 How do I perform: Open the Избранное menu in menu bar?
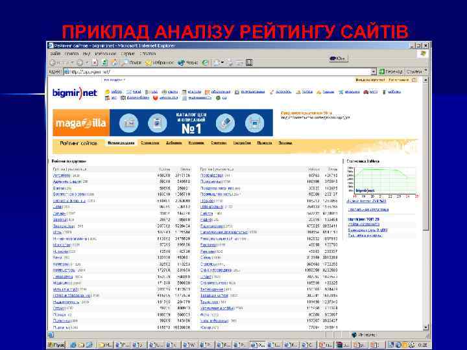tap(106, 54)
